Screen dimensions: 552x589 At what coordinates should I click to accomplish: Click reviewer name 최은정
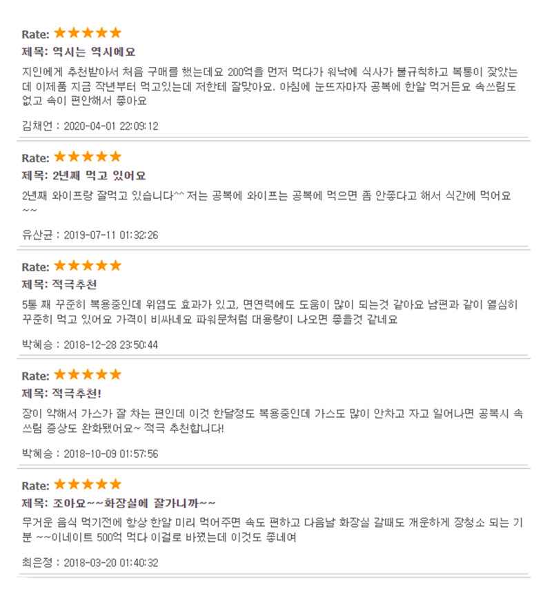click(x=37, y=563)
